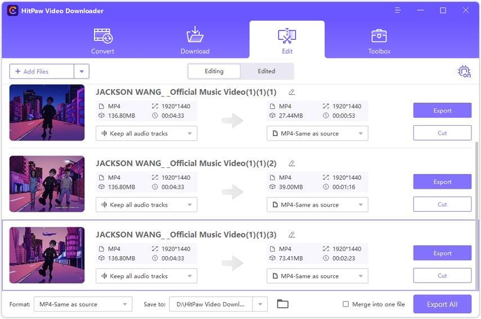The height and width of the screenshot is (319, 481).
Task: Open the output folder icon
Action: tap(282, 304)
